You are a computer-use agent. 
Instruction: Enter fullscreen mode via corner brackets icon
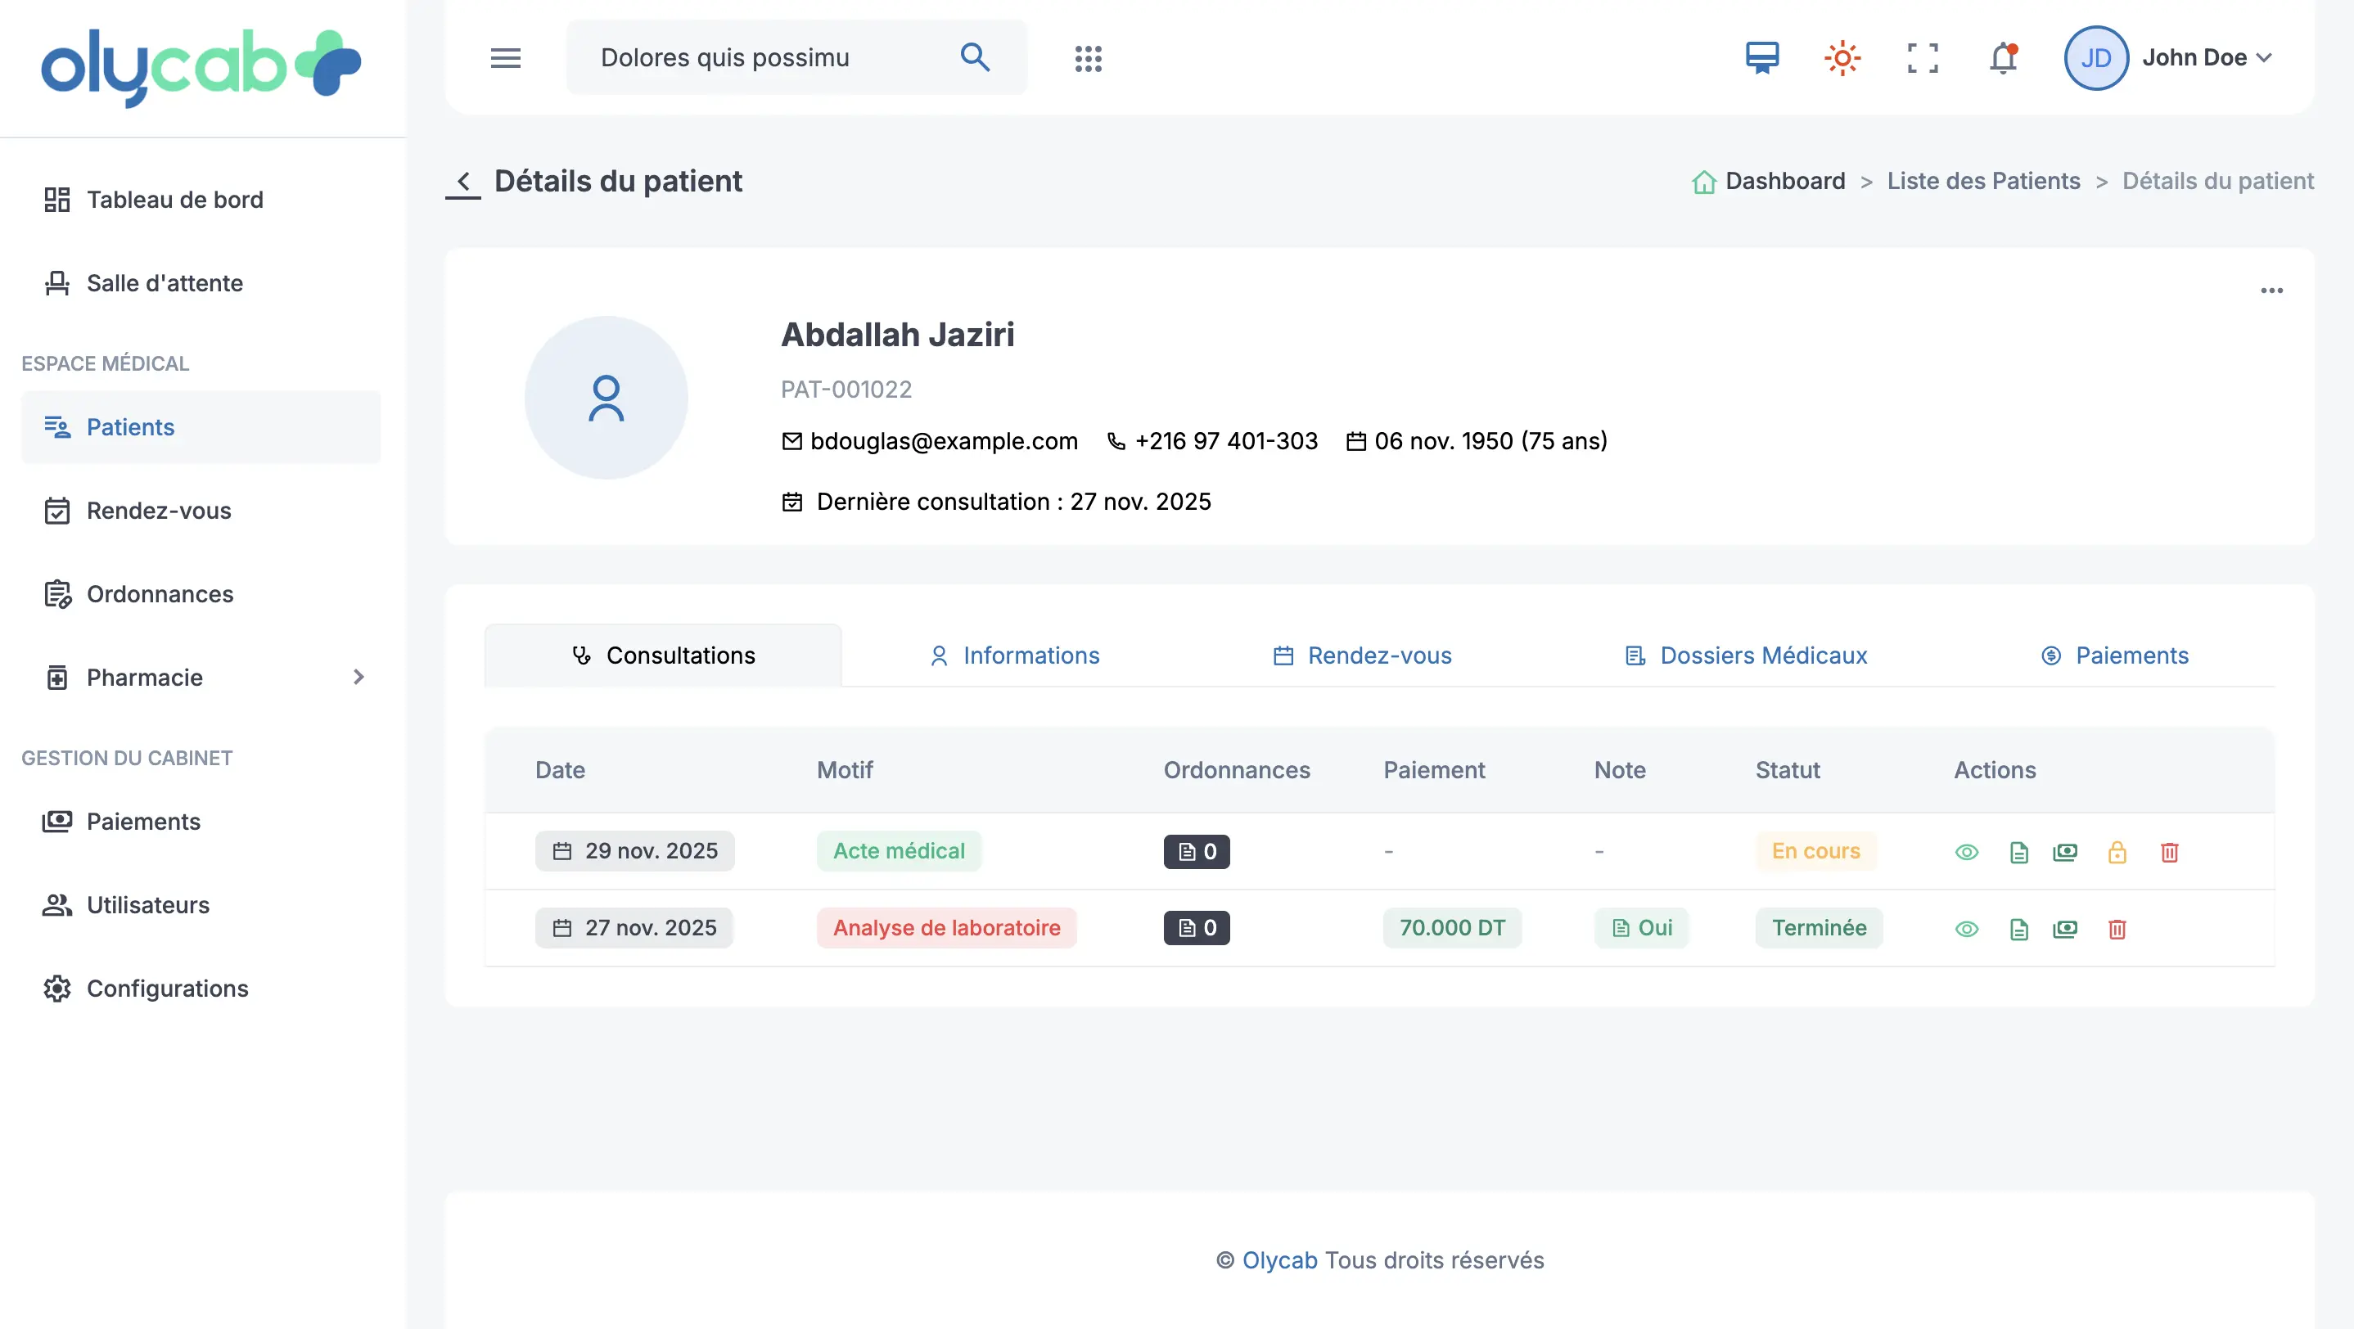1922,57
